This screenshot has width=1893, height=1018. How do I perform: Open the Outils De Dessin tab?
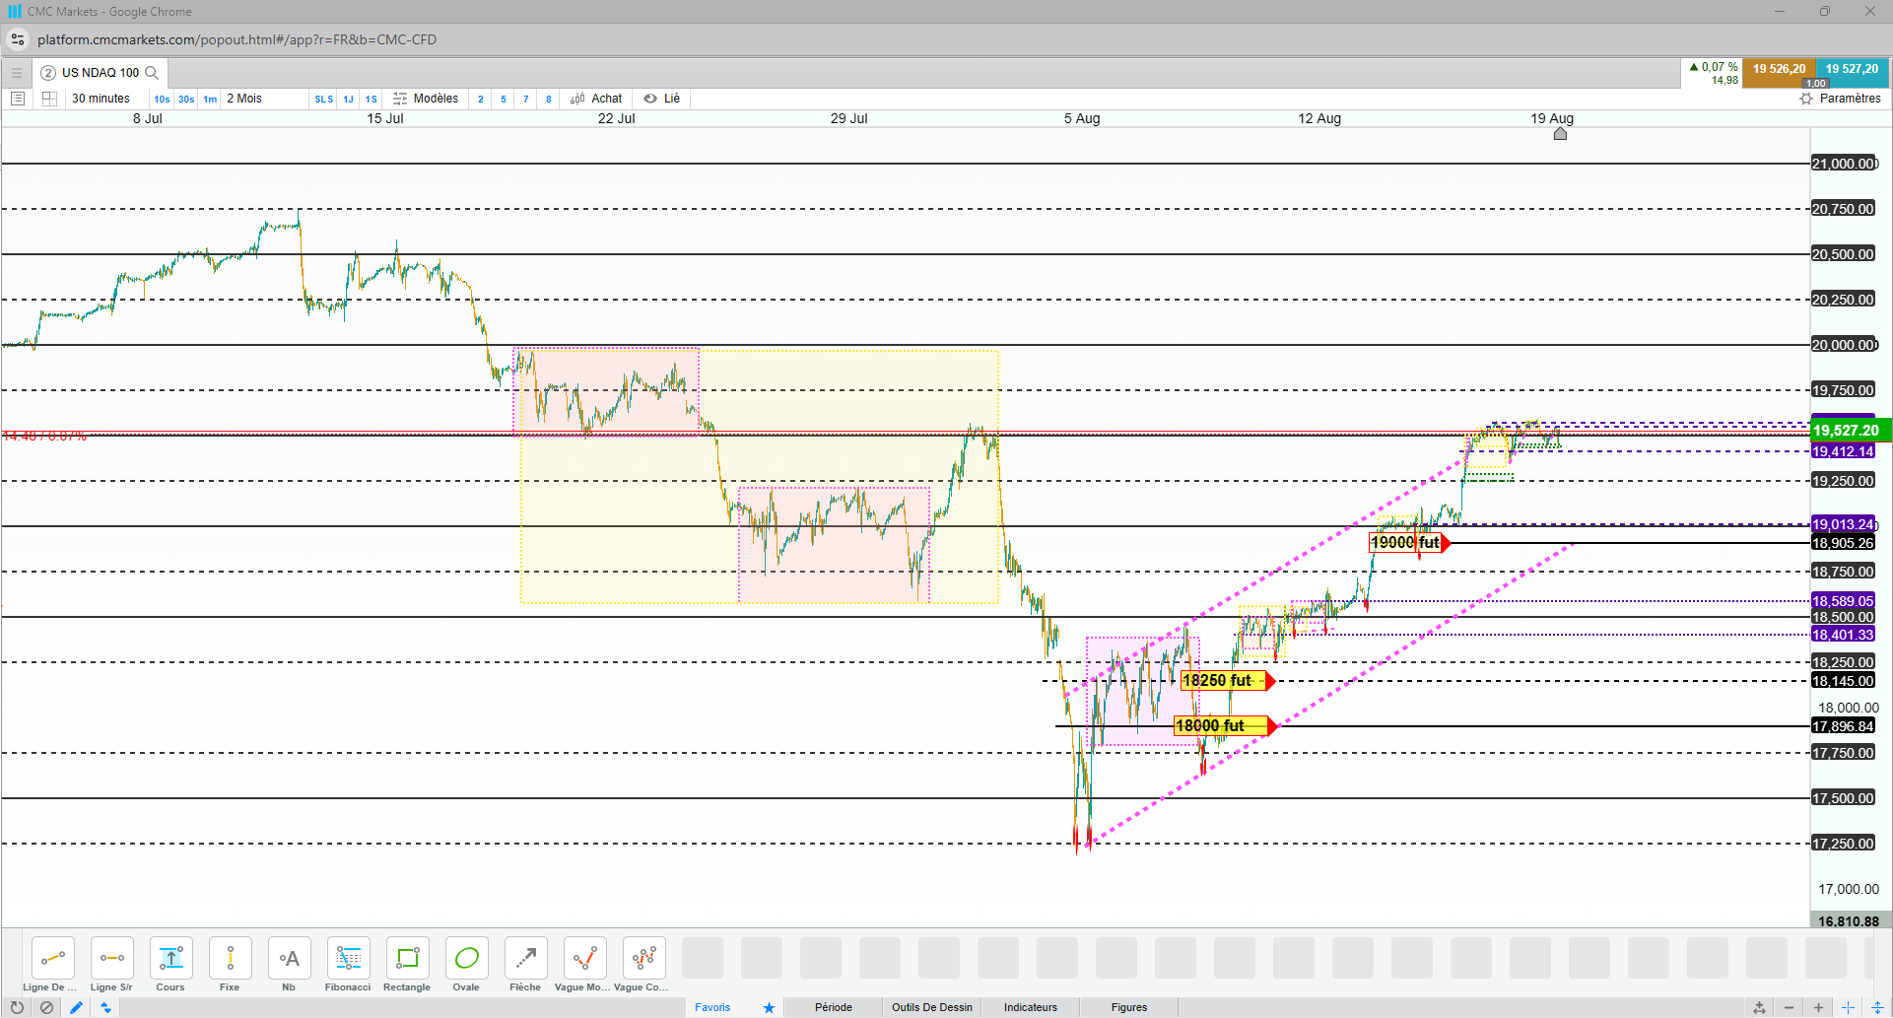931,1007
